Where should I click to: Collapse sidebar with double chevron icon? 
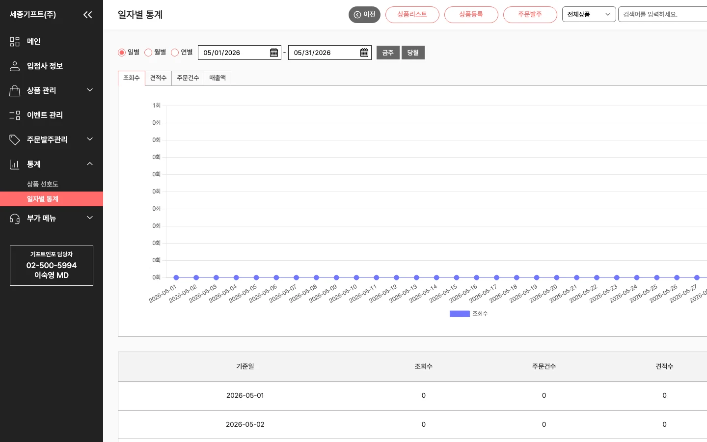(88, 15)
